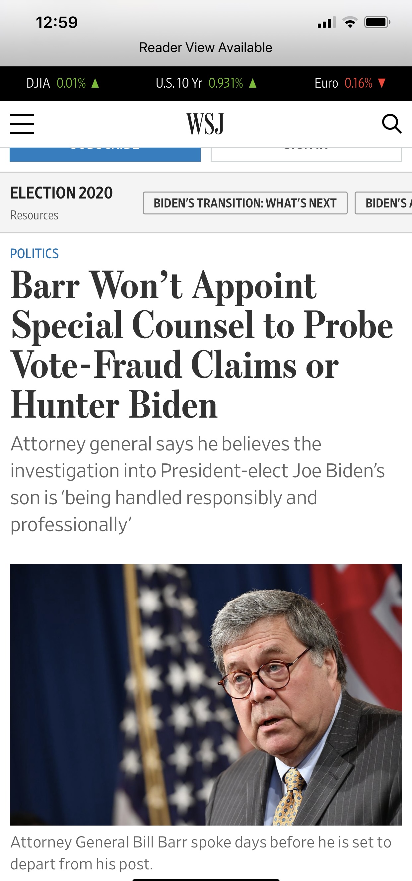Image resolution: width=412 pixels, height=881 pixels.
Task: Tap the DJIA green up arrow
Action: pyautogui.click(x=96, y=83)
